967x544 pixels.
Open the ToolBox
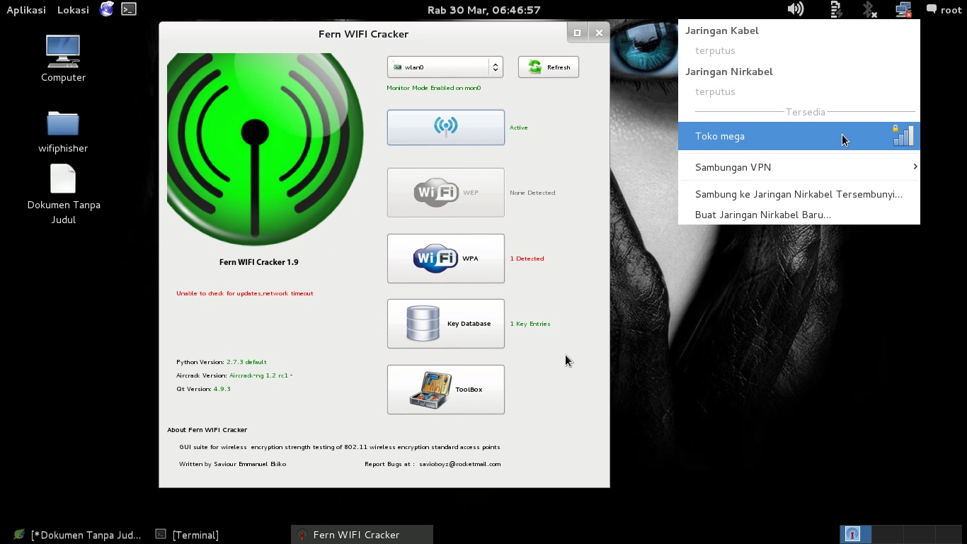coord(446,390)
